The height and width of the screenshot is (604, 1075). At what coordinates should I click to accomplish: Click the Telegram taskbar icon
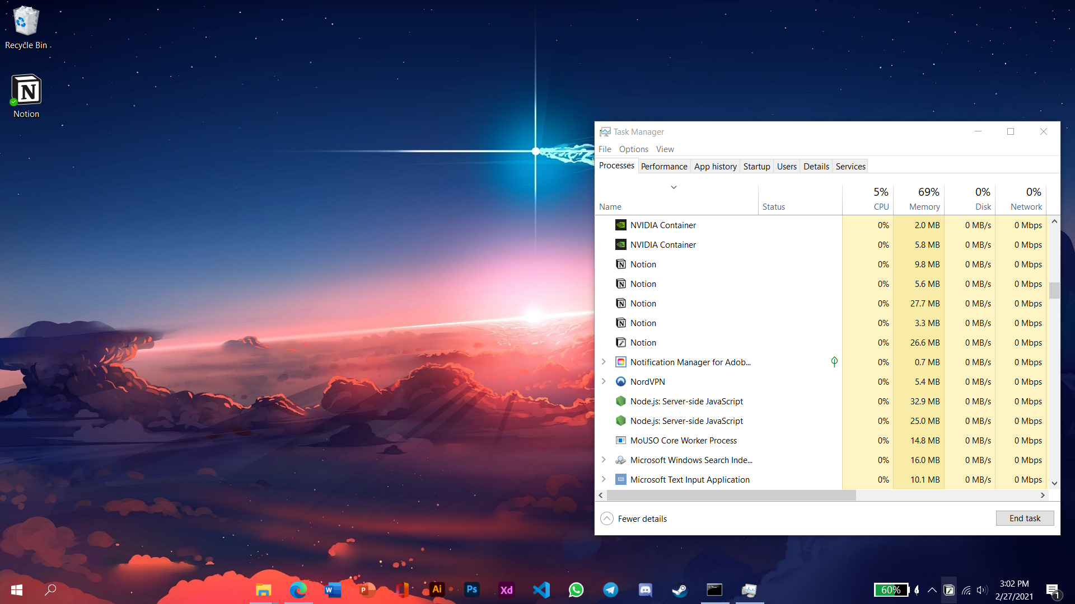click(610, 589)
